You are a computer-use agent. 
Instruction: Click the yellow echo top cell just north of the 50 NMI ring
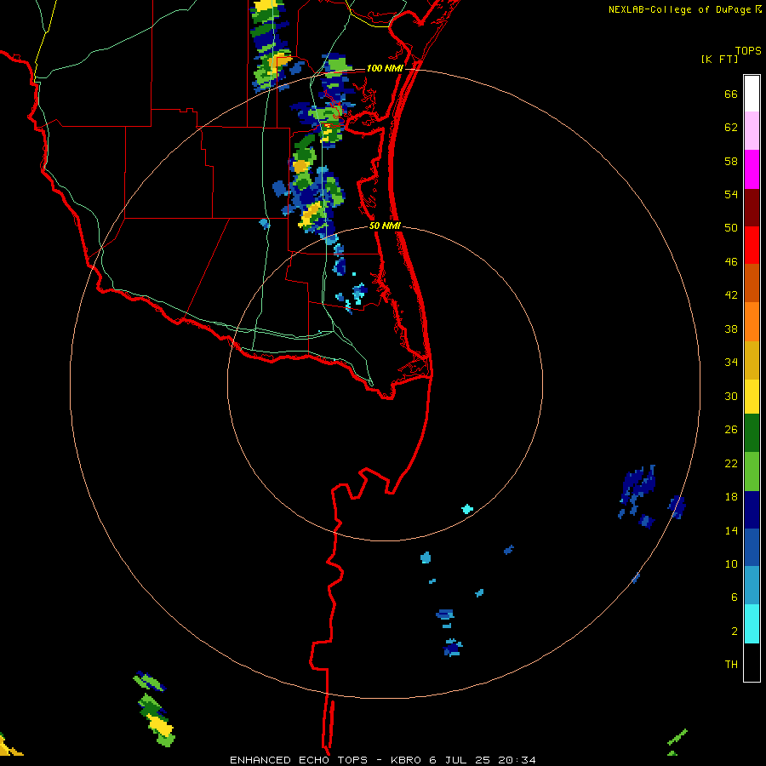pos(311,215)
